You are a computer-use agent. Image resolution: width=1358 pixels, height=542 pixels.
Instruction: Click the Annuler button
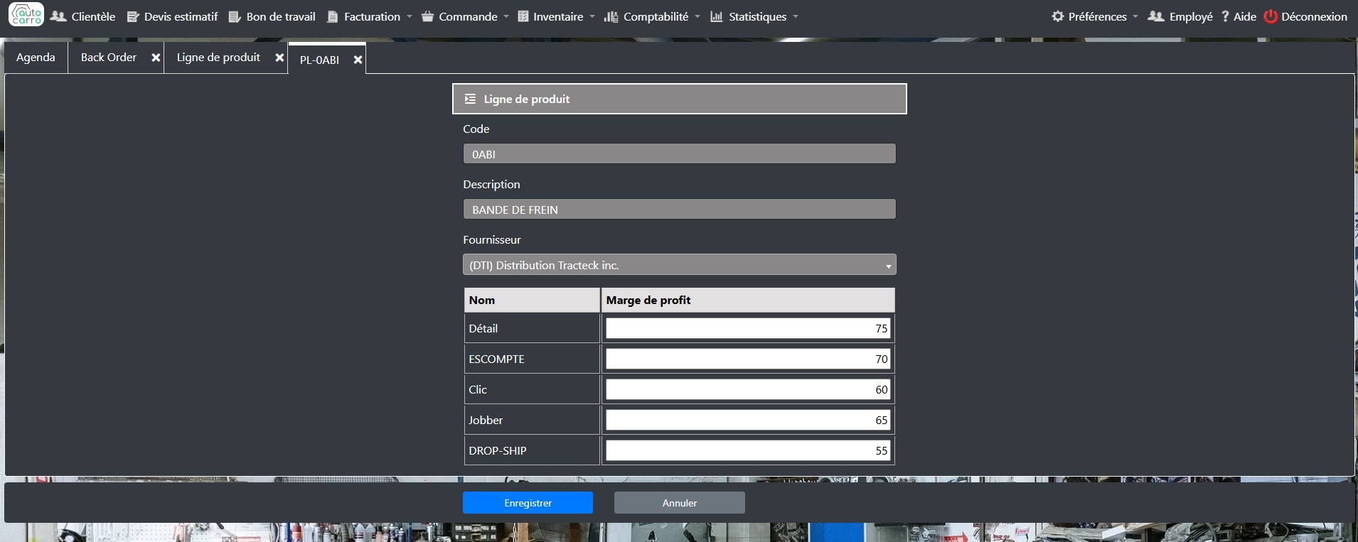click(x=679, y=503)
